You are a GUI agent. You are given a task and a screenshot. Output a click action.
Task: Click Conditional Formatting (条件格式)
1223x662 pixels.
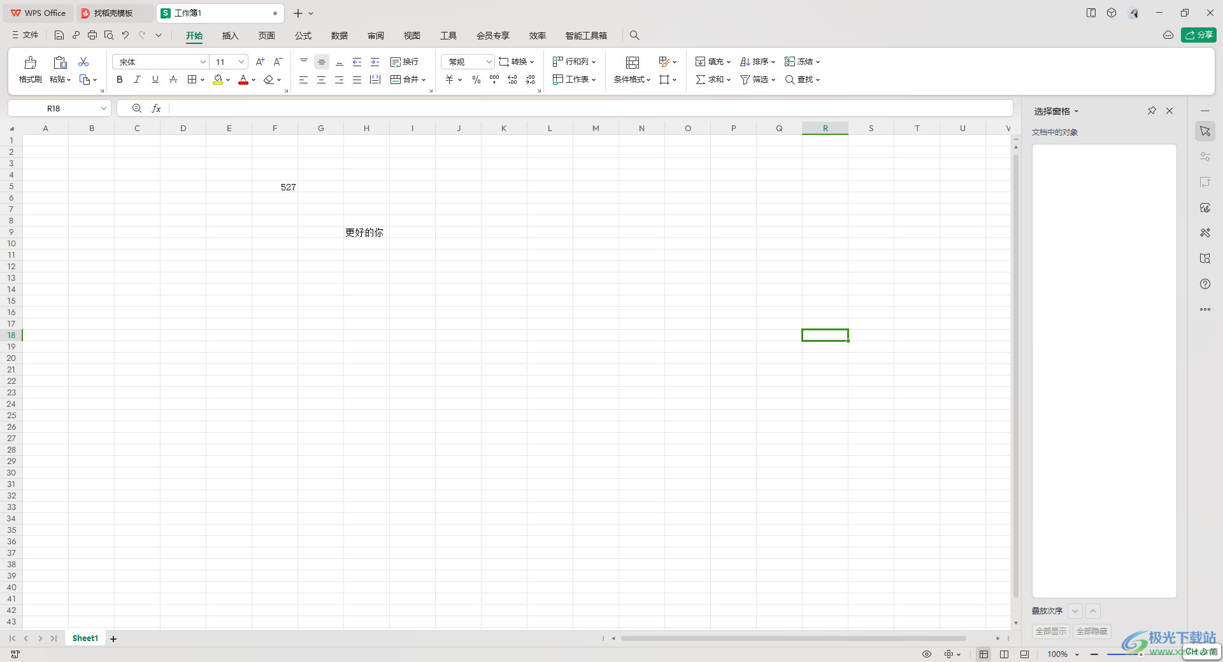click(633, 69)
